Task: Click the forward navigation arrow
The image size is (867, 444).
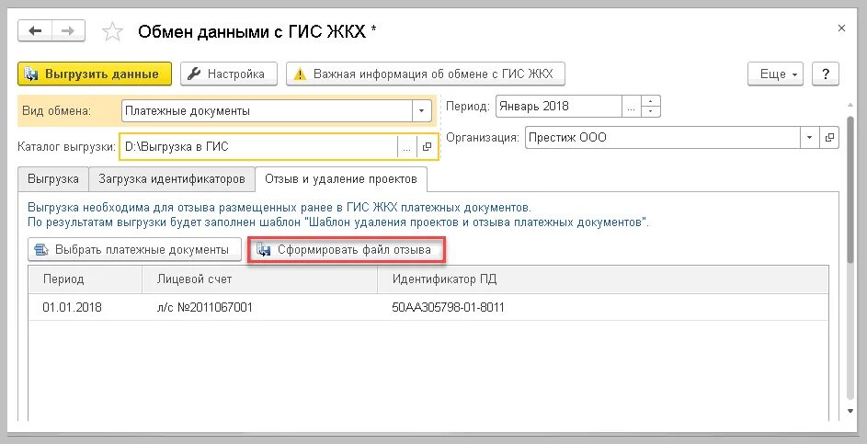Action: [x=69, y=31]
